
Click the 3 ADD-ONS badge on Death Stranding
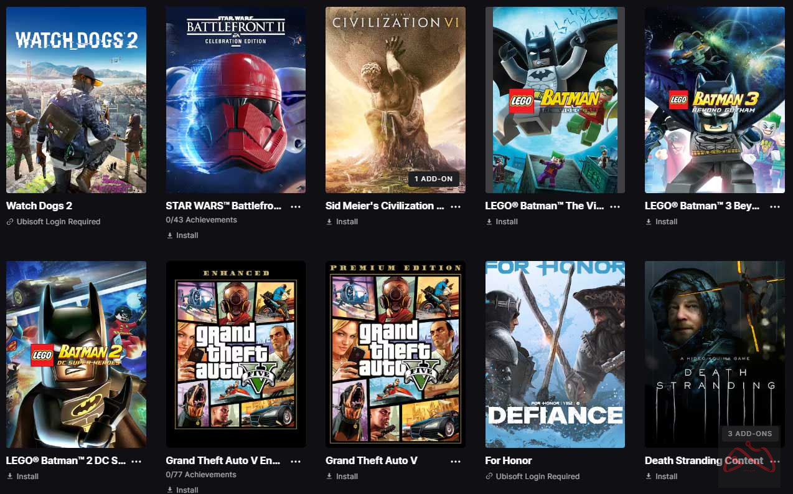(749, 434)
